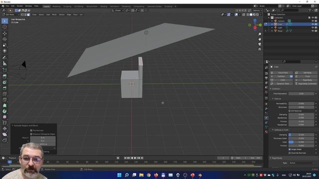
Task: Toggle Flip Normals checkbox in operator panel
Action: click(x=31, y=130)
